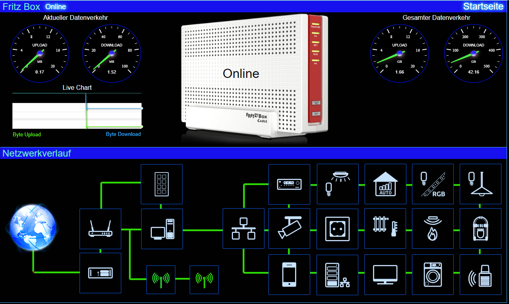The image size is (509, 304).
Task: Click the Fritz!Box Cable device image
Action: point(254,76)
